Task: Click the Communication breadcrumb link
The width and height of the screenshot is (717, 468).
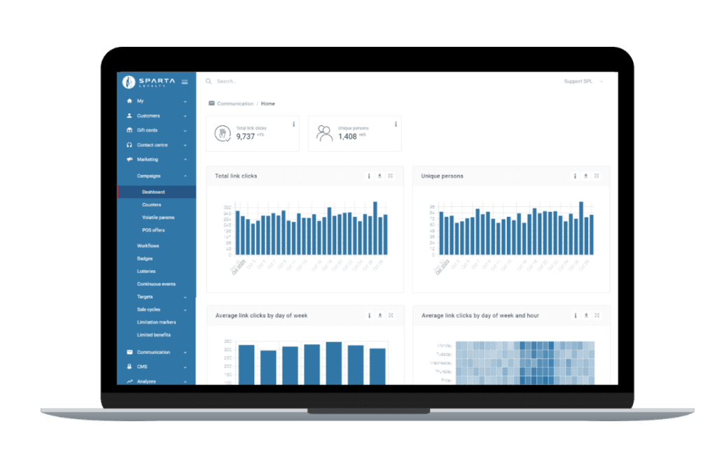Action: tap(235, 104)
